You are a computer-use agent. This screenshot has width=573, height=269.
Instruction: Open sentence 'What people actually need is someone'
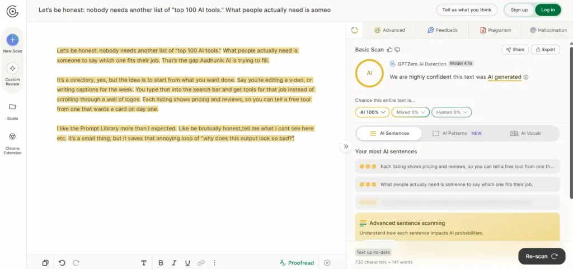[457, 185]
